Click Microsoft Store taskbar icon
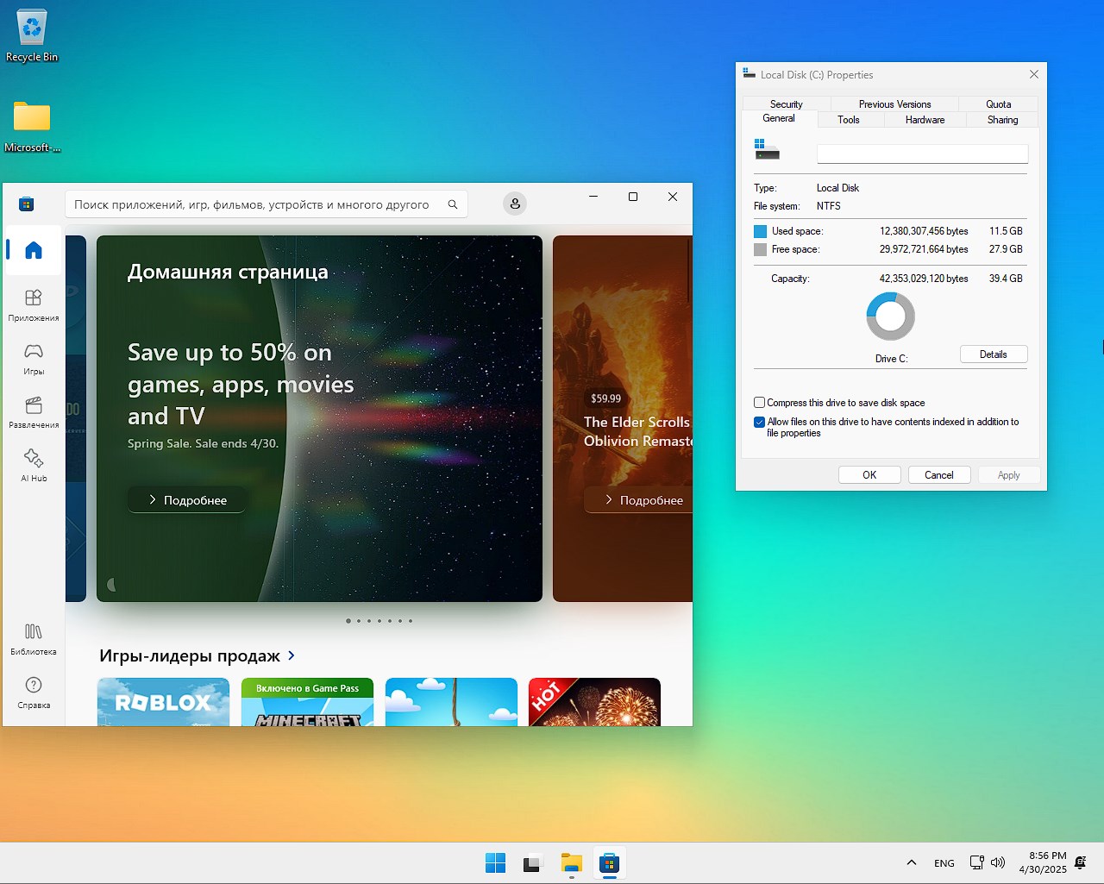 (609, 862)
